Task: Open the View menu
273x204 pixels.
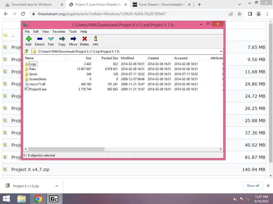Action: (x=46, y=32)
